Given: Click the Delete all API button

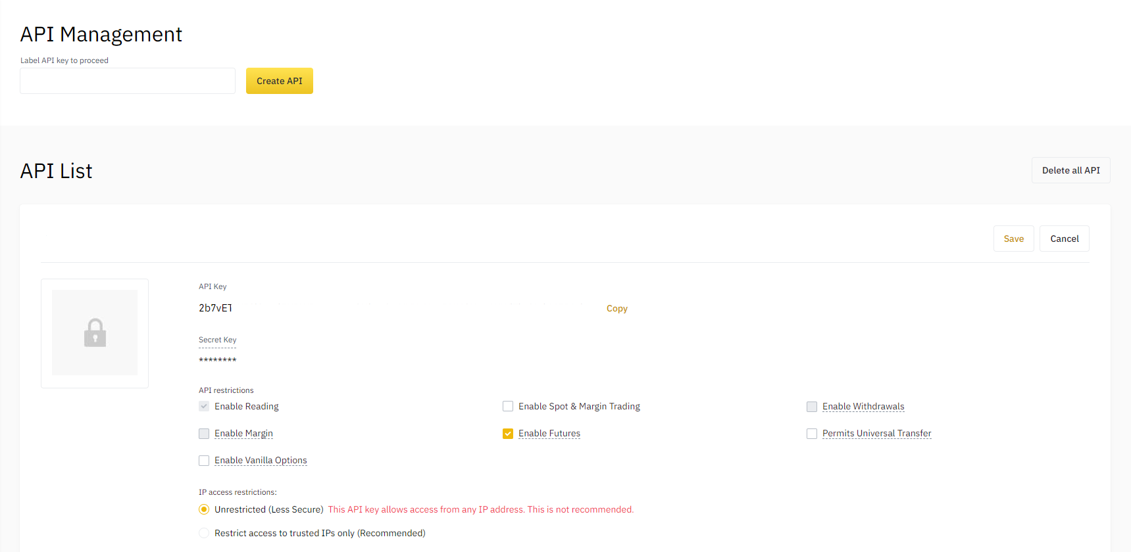Looking at the screenshot, I should tap(1070, 170).
